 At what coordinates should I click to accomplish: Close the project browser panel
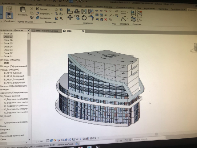tap(29, 30)
